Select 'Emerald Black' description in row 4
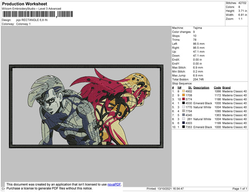The height and width of the screenshot is (192, 249). click(x=203, y=103)
